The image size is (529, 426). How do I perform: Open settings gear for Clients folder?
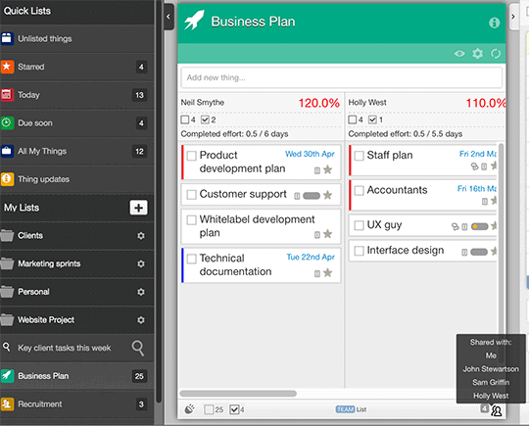[x=141, y=235]
